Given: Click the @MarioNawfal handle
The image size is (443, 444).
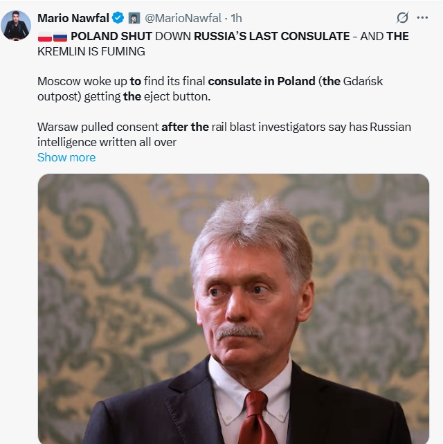Looking at the screenshot, I should click(183, 18).
